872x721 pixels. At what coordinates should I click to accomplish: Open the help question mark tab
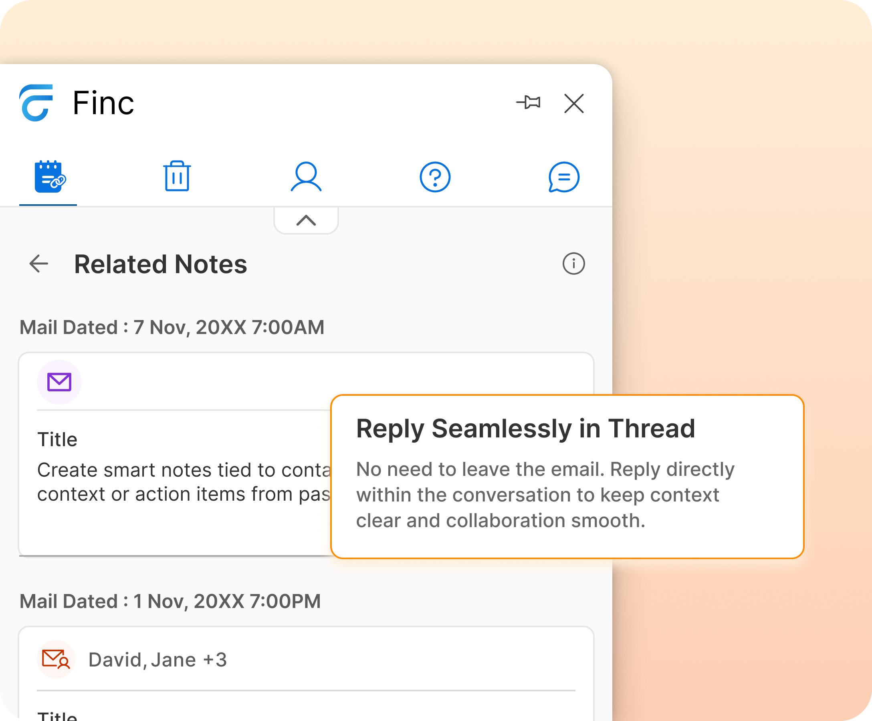point(435,177)
